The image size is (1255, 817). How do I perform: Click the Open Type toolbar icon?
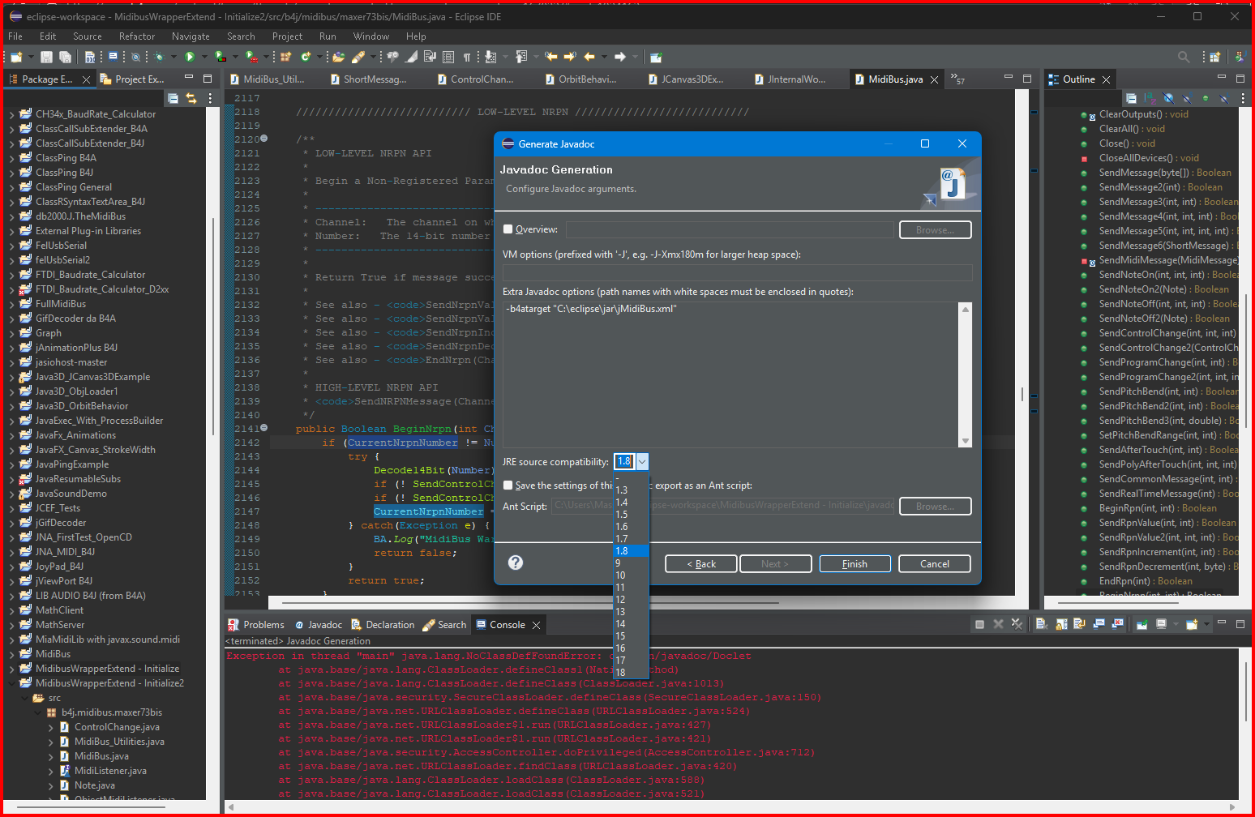(x=338, y=57)
